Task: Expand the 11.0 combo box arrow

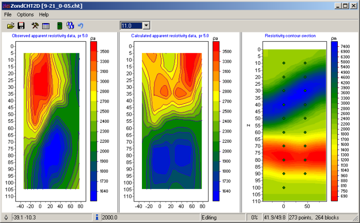Action: [x=146, y=25]
